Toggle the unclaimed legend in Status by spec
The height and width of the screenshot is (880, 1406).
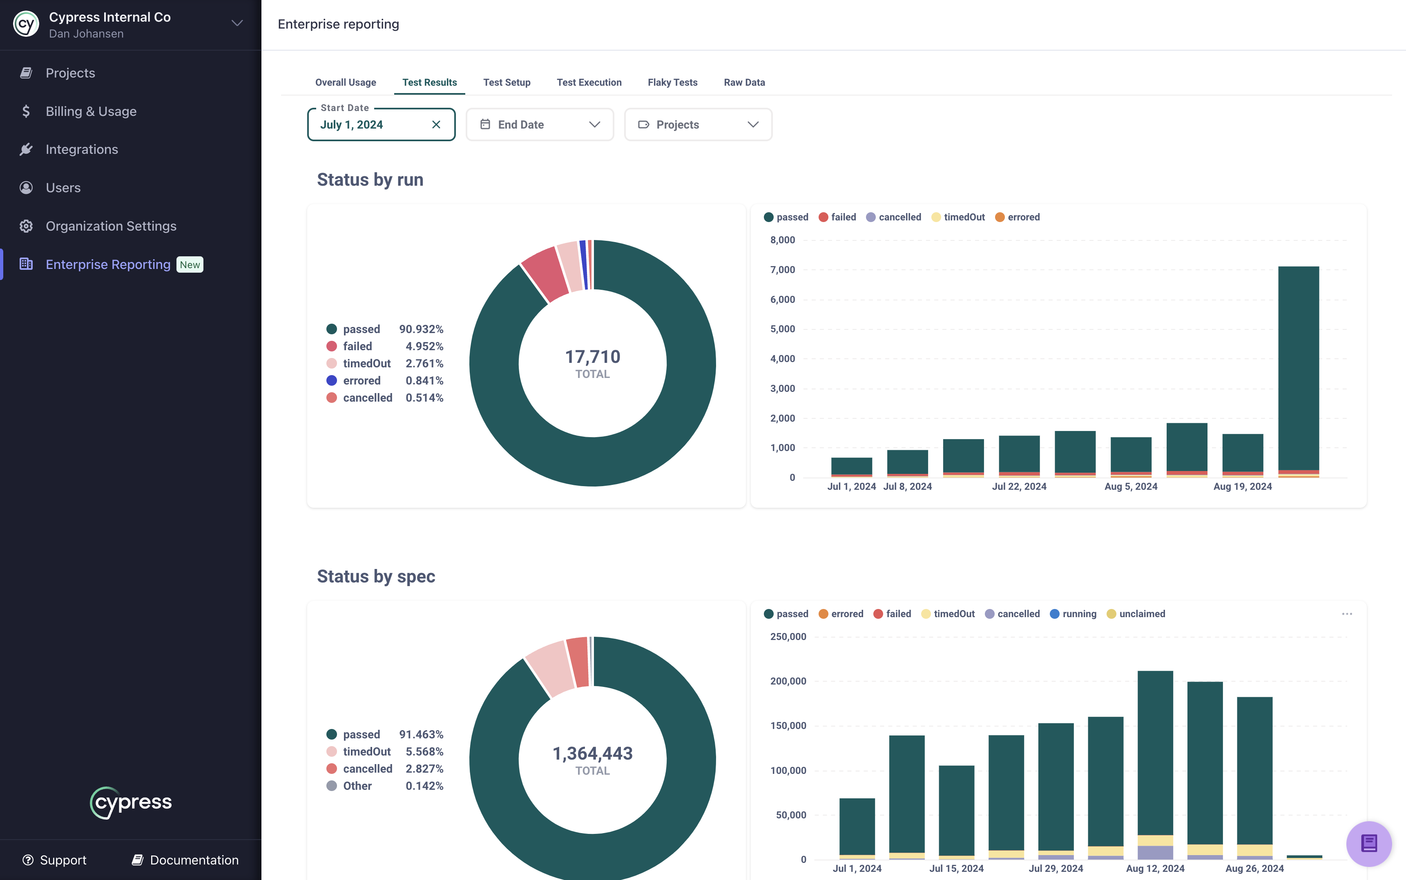pyautogui.click(x=1135, y=613)
